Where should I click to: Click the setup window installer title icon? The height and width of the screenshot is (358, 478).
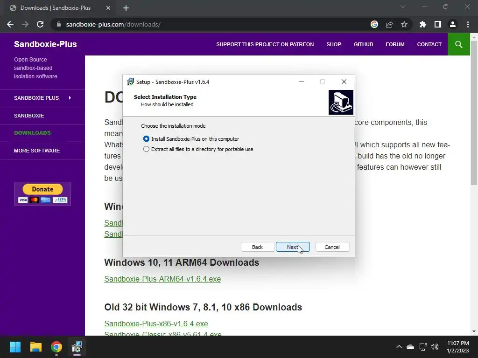130,82
